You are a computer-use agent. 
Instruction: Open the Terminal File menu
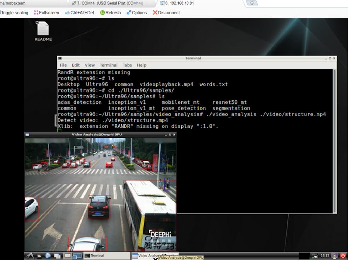point(63,65)
